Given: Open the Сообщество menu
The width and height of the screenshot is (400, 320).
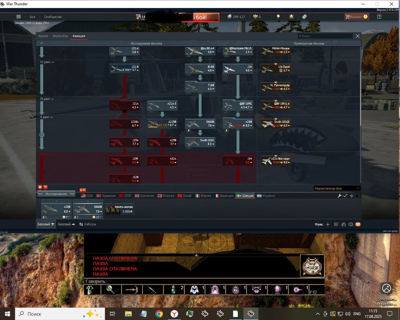Looking at the screenshot, I should (53, 17).
